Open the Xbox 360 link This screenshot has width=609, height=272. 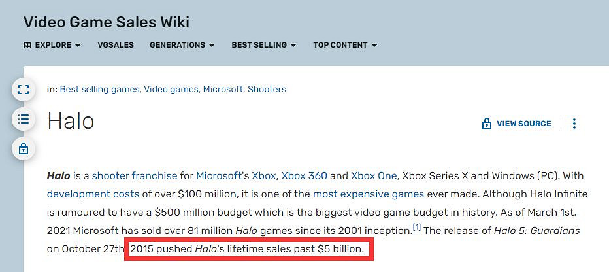coord(305,176)
